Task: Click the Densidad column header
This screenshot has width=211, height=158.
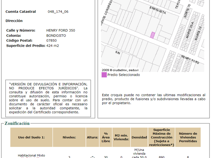Action: (x=139, y=137)
